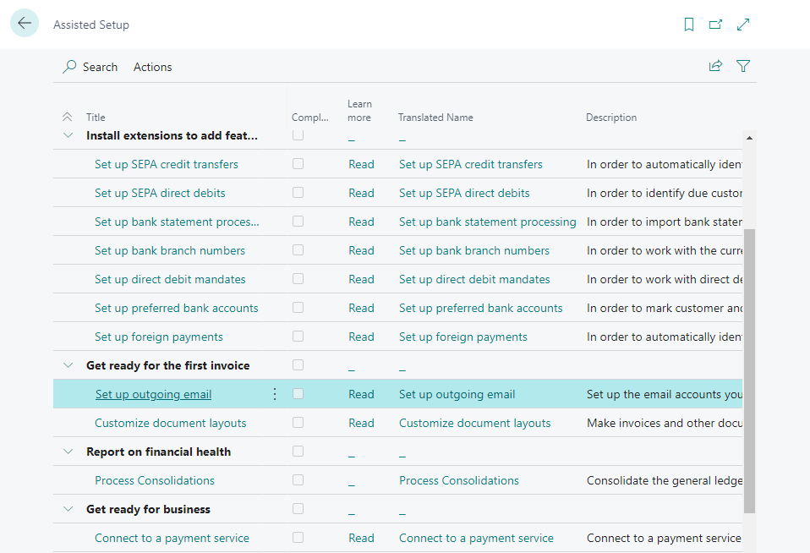Tick the checkbox next to Set up outgoing email
This screenshot has height=553, width=810.
298,393
